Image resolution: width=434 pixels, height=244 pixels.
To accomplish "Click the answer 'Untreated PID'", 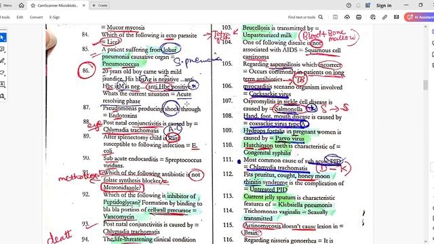I will coord(269,189).
